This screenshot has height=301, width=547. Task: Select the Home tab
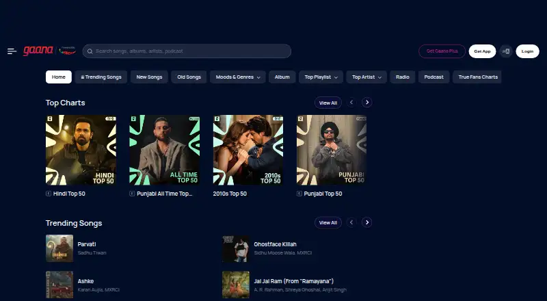(59, 77)
